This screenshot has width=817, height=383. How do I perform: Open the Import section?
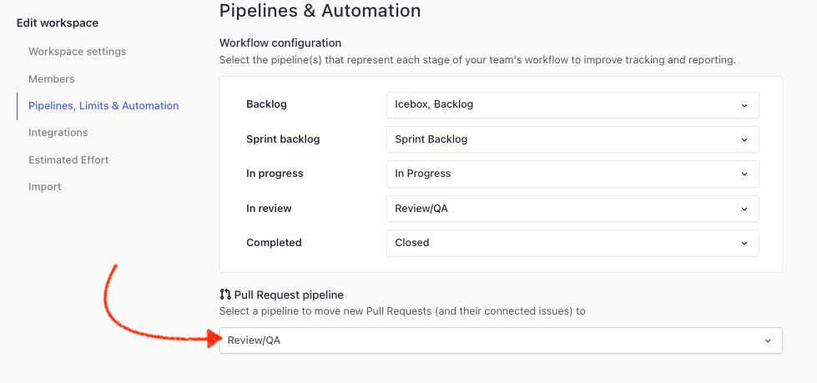pos(45,187)
